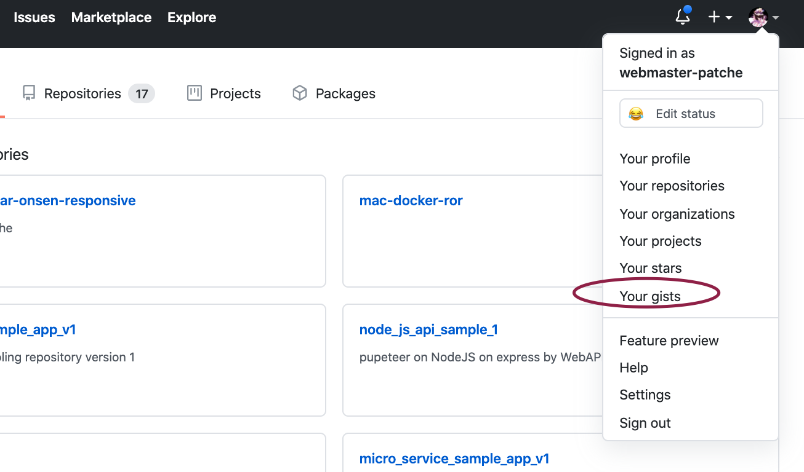Go to Your organizations

[x=677, y=214]
